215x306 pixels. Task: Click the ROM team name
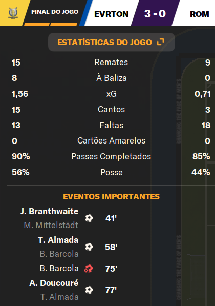click(200, 14)
